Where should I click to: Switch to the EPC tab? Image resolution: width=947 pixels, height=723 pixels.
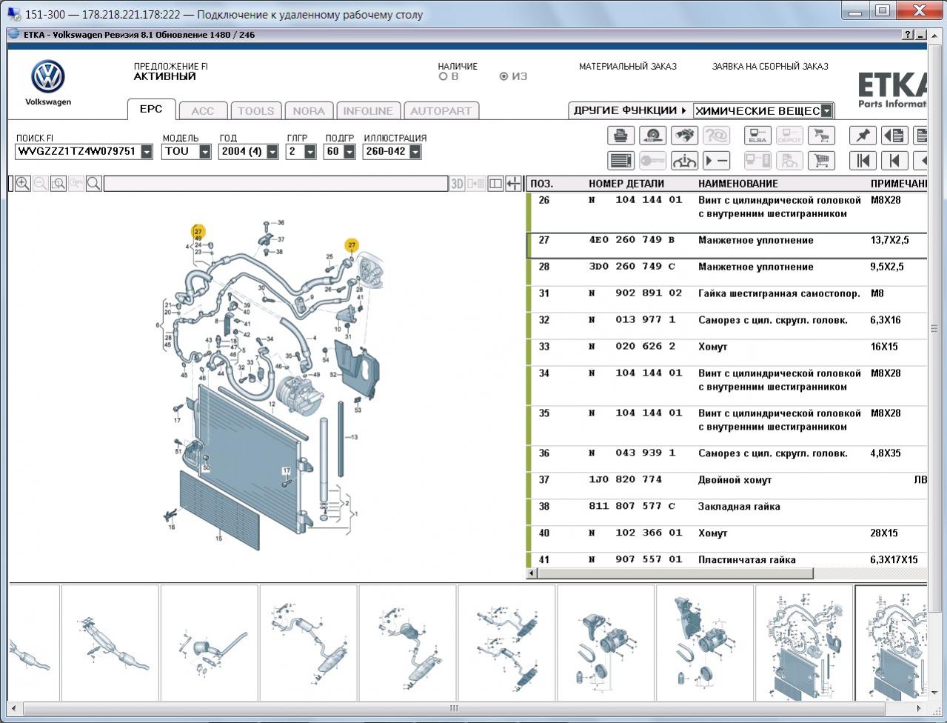[151, 109]
